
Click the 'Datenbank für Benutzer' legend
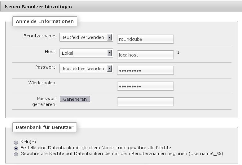coord(44,127)
